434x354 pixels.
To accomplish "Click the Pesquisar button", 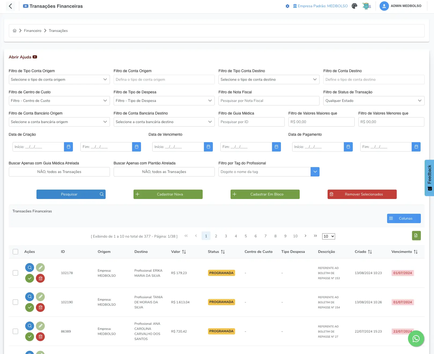I will [x=71, y=194].
